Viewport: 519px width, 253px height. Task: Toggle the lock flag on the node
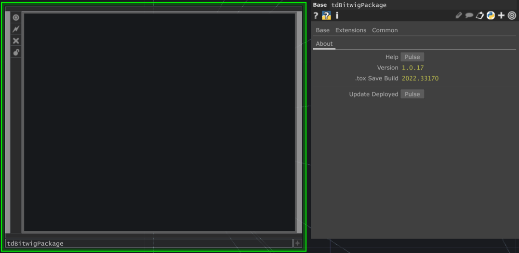(16, 52)
